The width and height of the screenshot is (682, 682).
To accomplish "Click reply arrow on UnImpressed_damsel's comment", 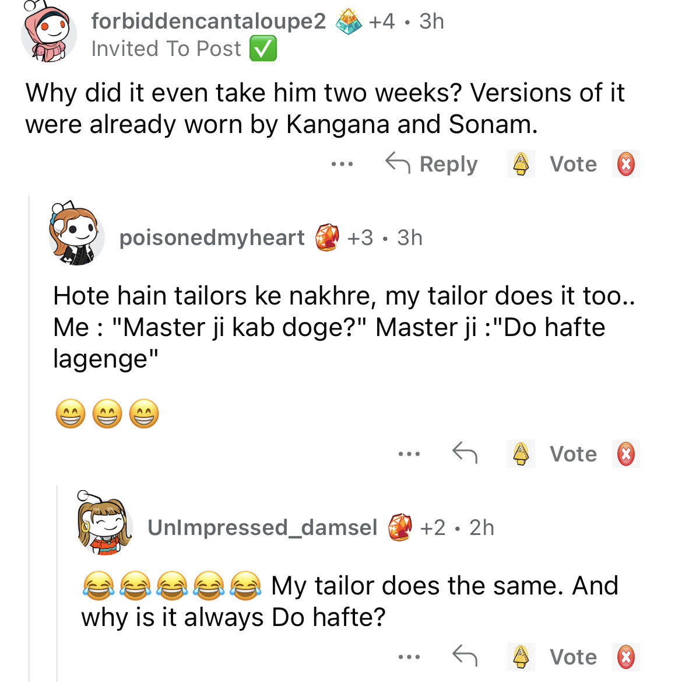I will click(465, 656).
